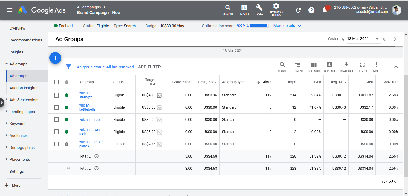The width and height of the screenshot is (408, 196).
Task: Click the optimisation score progress bar
Action: coord(259,26)
